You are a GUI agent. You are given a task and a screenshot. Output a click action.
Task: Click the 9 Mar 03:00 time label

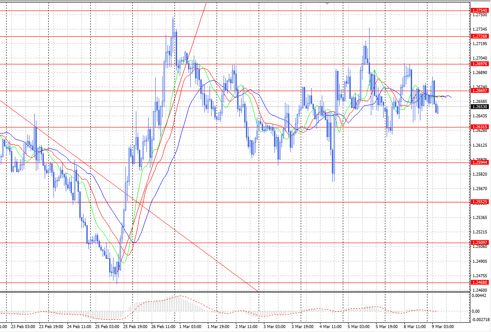click(443, 327)
